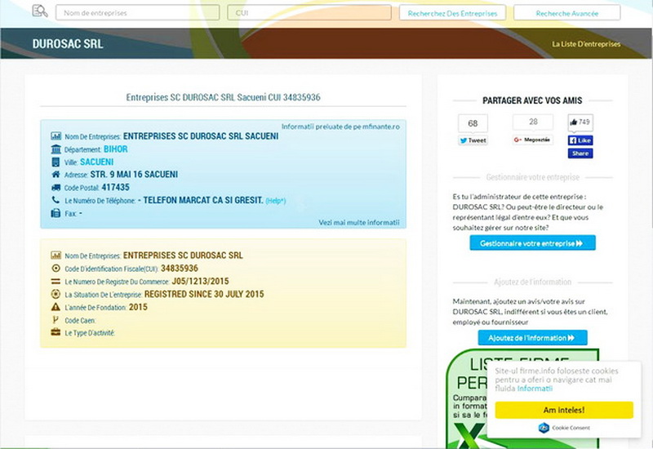653x449 pixels.
Task: Click the fax icon
Action: pyautogui.click(x=56, y=213)
